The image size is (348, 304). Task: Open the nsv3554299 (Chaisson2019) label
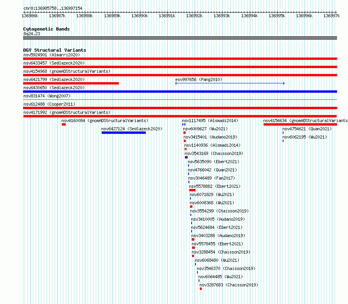(x=219, y=211)
